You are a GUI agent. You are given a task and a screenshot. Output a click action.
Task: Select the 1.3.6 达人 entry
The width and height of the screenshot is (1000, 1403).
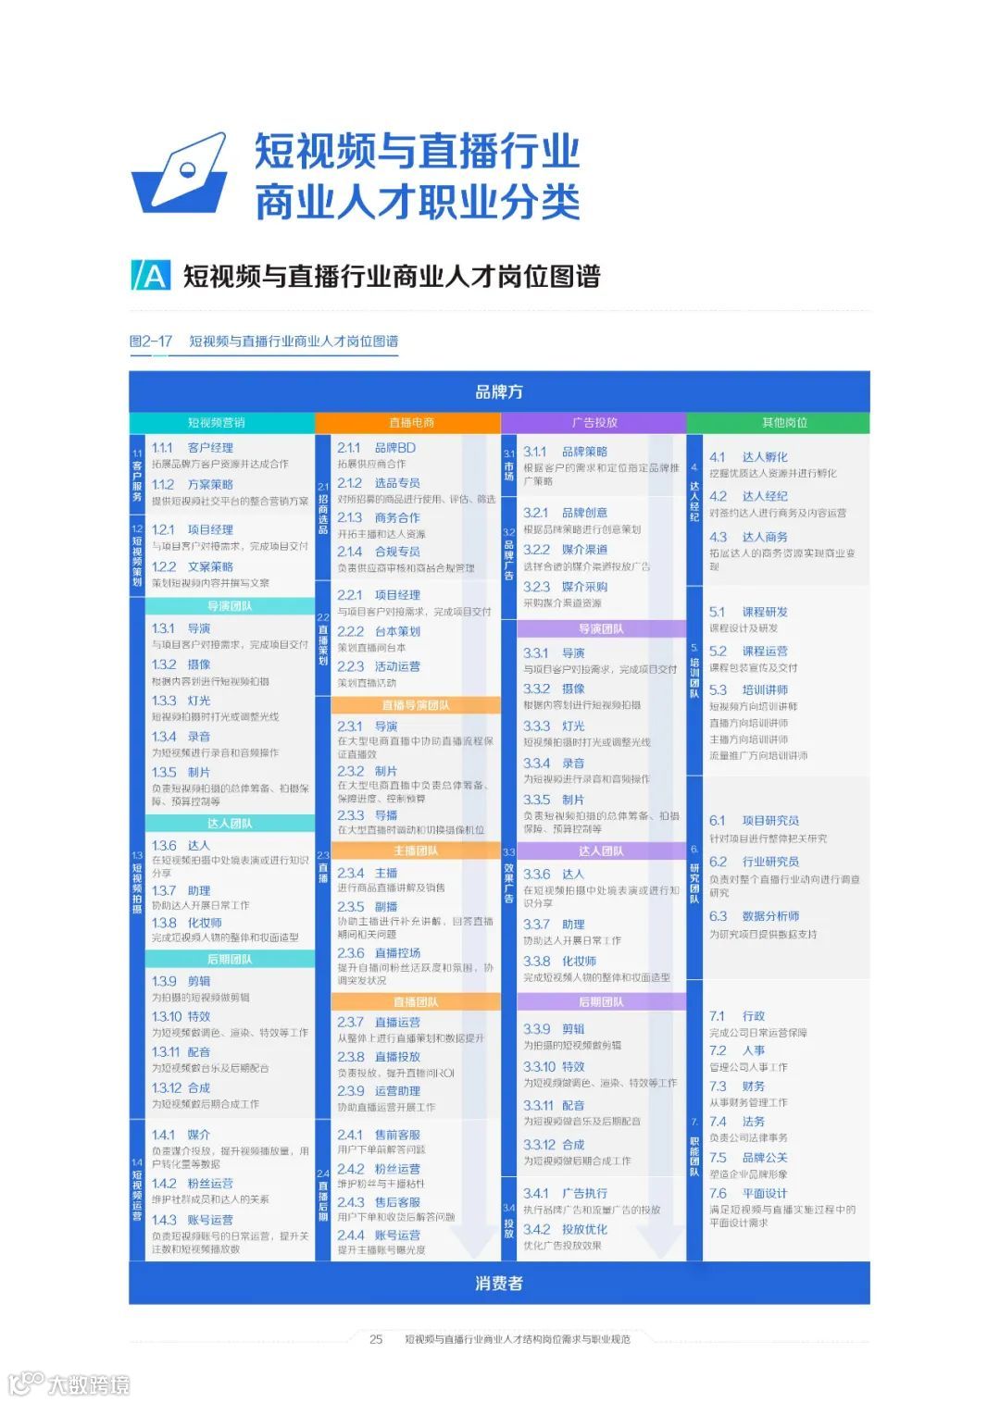181,846
